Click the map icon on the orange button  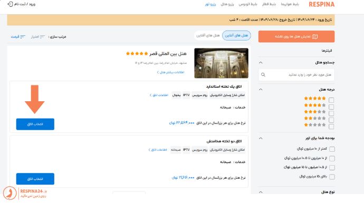[x=315, y=37]
